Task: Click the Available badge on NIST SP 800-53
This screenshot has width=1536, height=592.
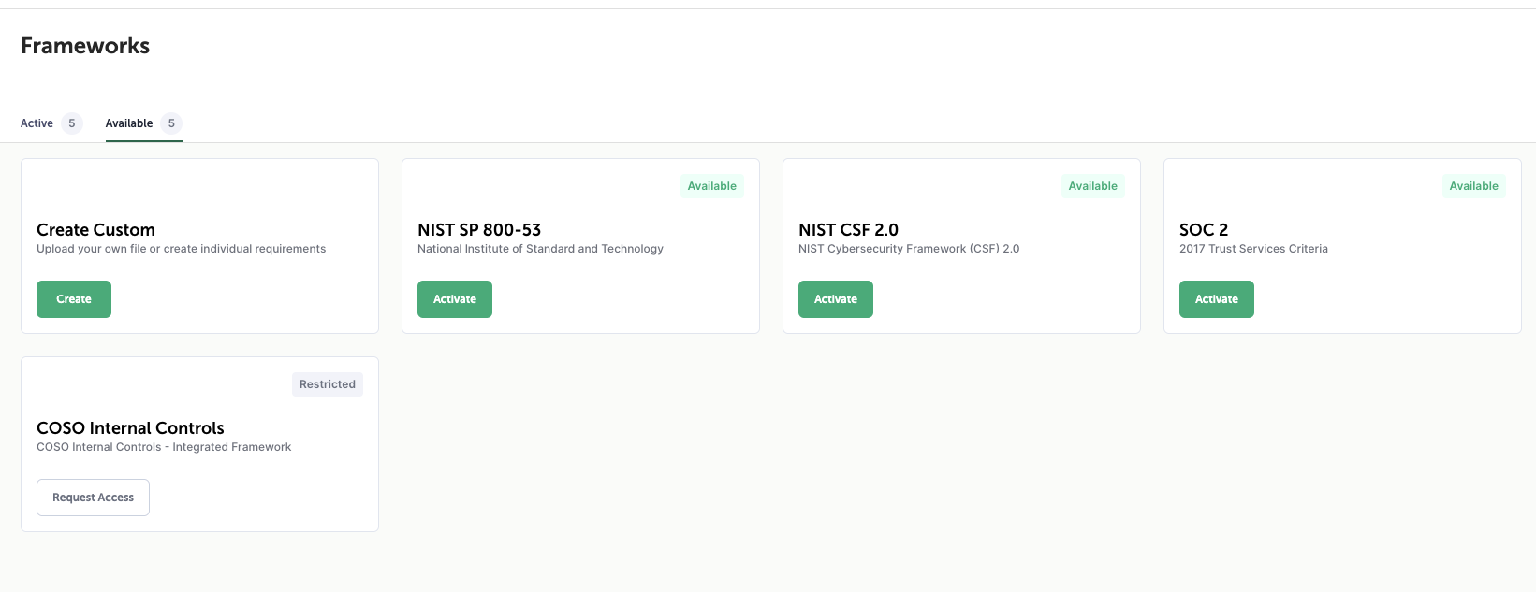Action: pos(711,186)
